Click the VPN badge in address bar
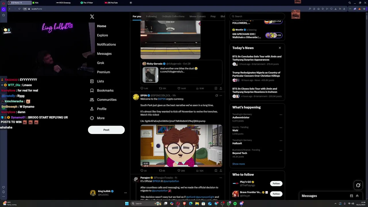Screen dimensions: 368x207 tap(25, 9)
